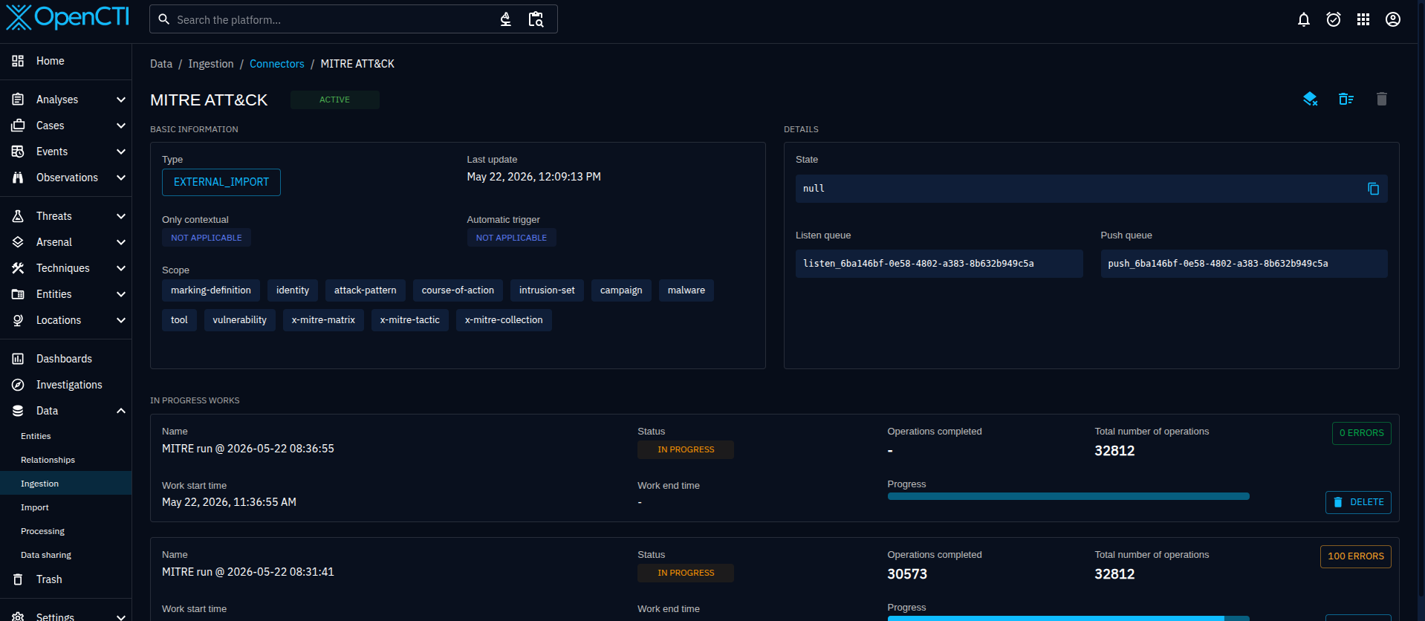Click the Events sidebar icon
Image resolution: width=1425 pixels, height=621 pixels.
18,152
